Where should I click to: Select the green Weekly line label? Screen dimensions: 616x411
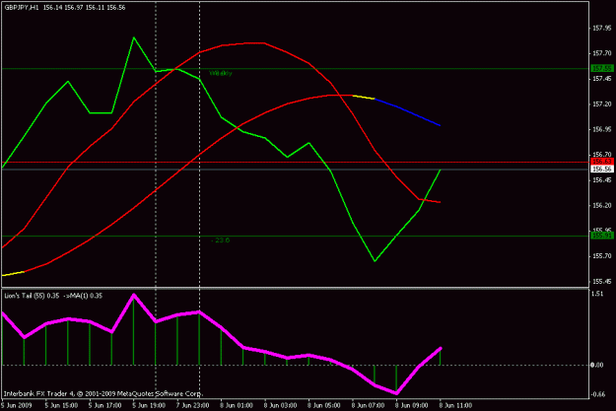point(221,74)
